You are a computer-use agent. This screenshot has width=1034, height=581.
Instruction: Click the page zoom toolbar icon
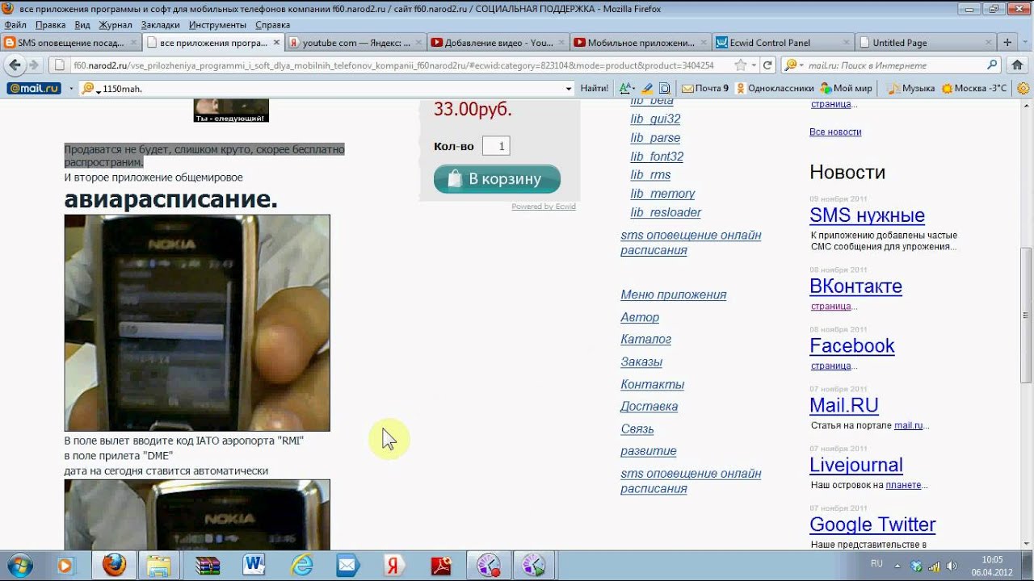pos(665,89)
